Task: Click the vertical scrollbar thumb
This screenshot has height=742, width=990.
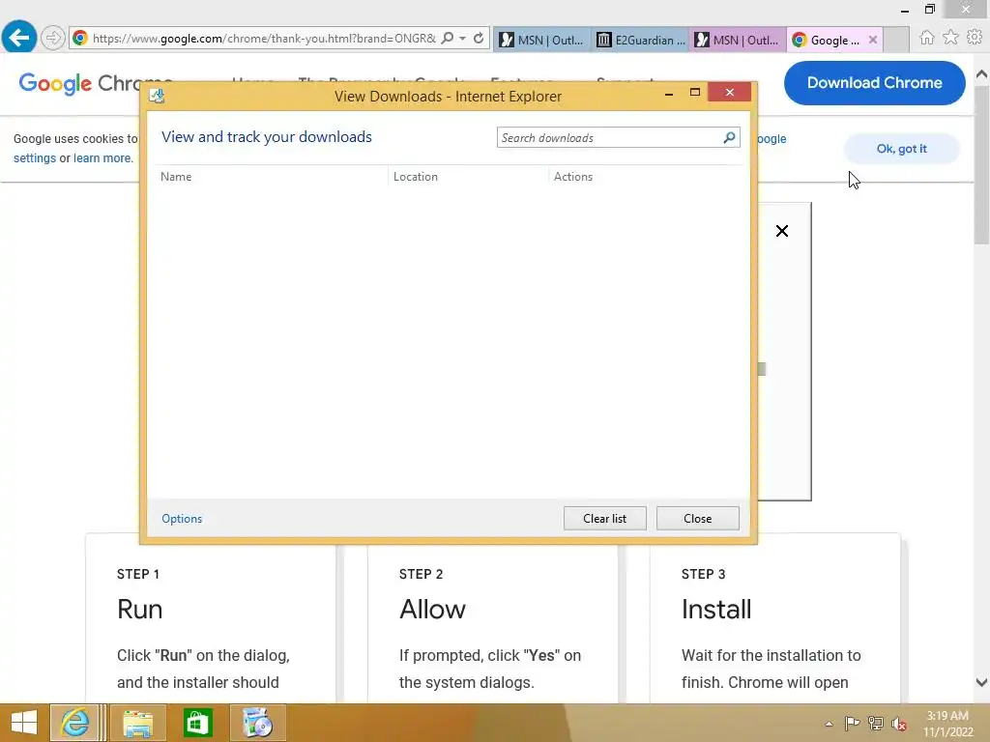Action: click(x=982, y=165)
